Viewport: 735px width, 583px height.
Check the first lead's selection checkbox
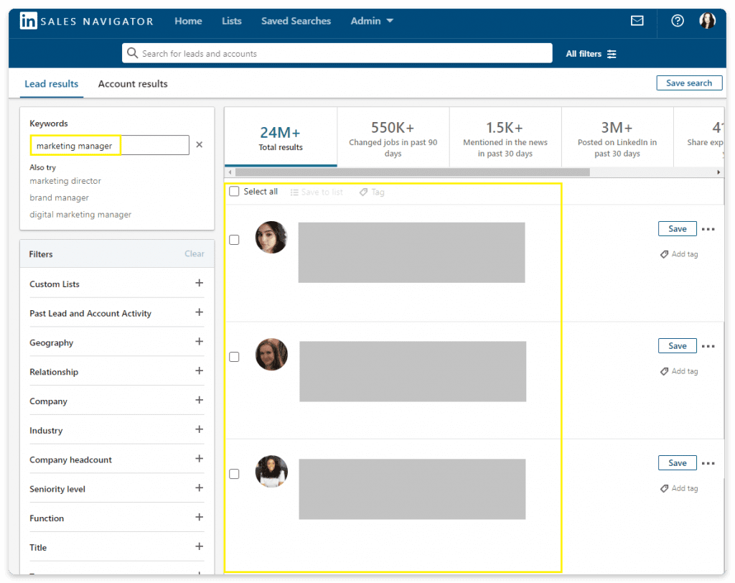[x=234, y=239]
